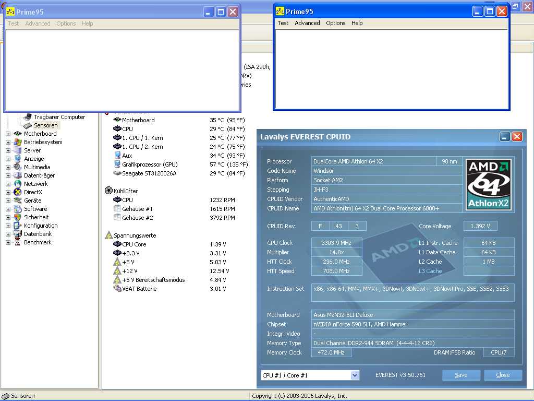The height and width of the screenshot is (401, 534).
Task: Select the Sensoren tree item
Action: tap(46, 125)
